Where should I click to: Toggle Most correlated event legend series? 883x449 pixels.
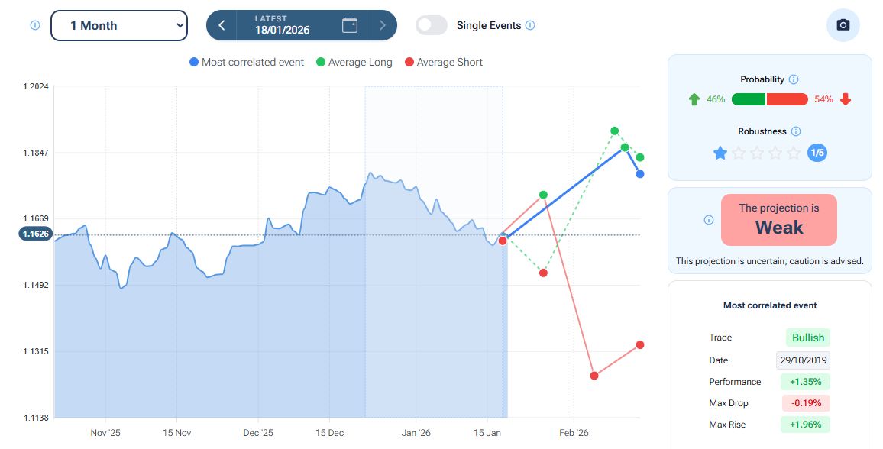pyautogui.click(x=247, y=62)
